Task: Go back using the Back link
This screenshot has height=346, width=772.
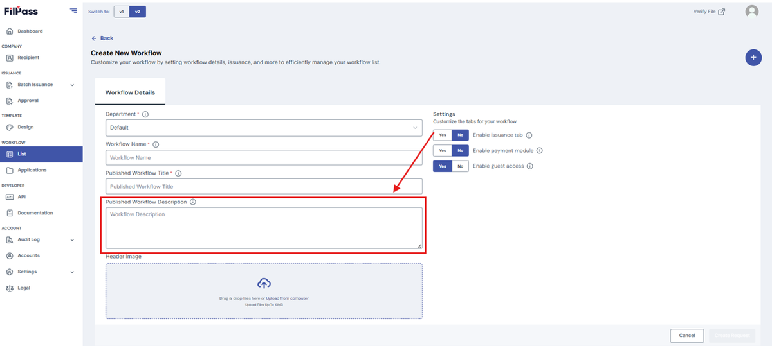Action: (x=102, y=39)
